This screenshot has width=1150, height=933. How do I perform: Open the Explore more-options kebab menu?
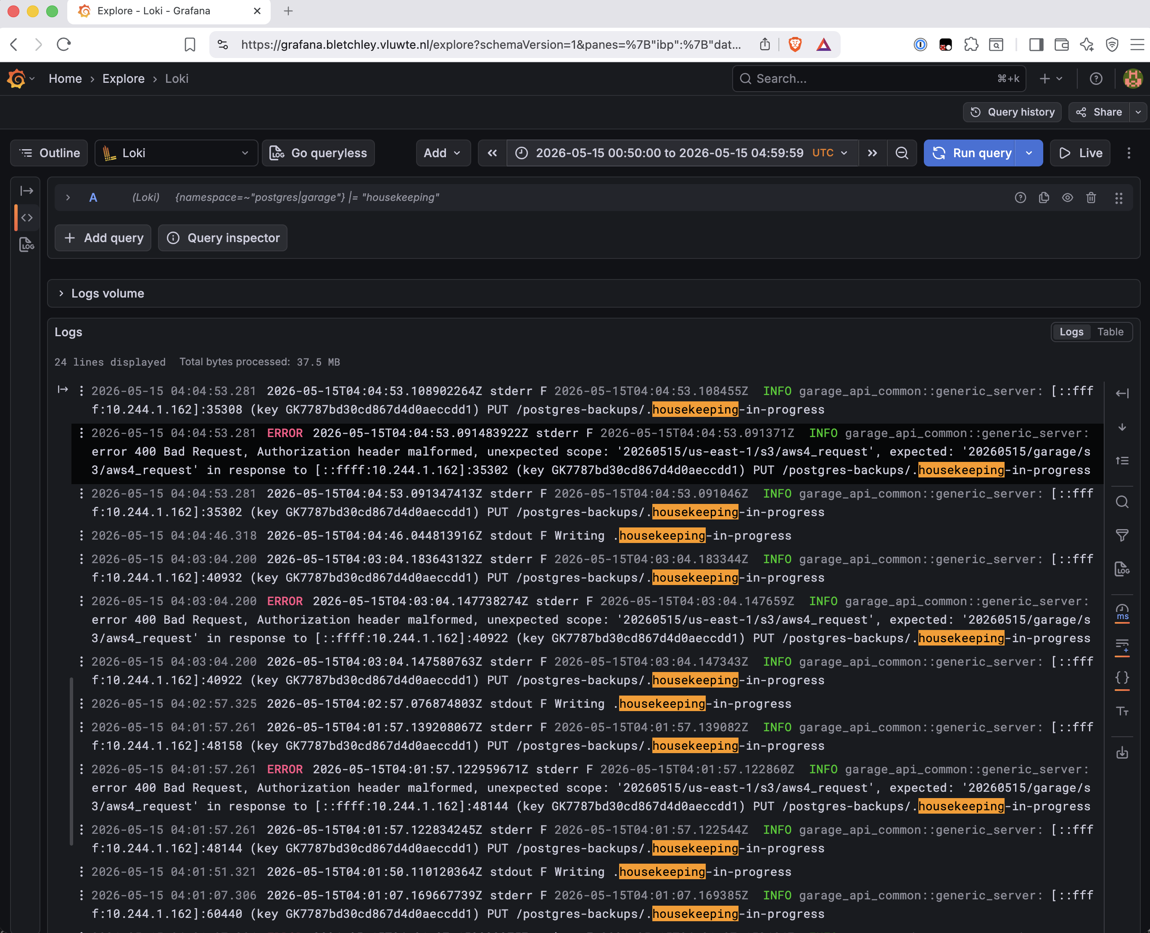point(1129,153)
